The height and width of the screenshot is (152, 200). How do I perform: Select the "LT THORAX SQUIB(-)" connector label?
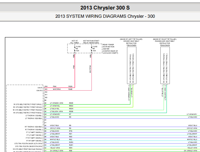[34, 116]
